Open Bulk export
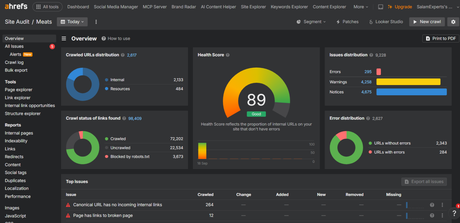 pyautogui.click(x=16, y=70)
